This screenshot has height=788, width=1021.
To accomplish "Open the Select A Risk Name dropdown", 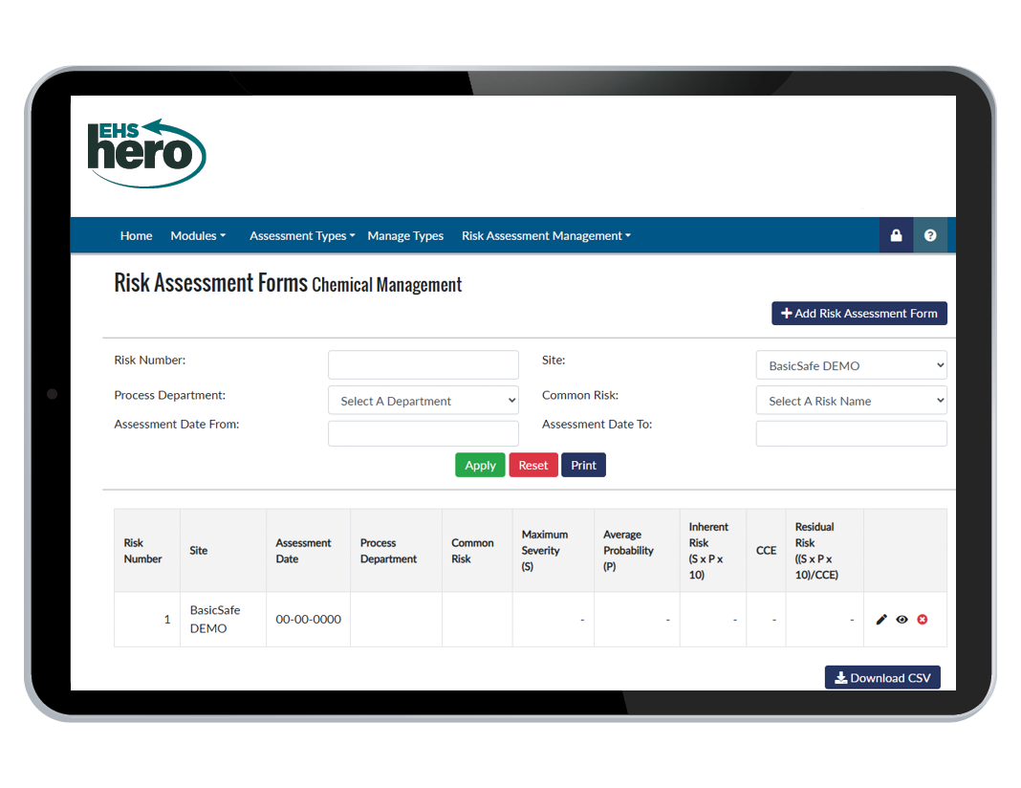I will tap(851, 401).
